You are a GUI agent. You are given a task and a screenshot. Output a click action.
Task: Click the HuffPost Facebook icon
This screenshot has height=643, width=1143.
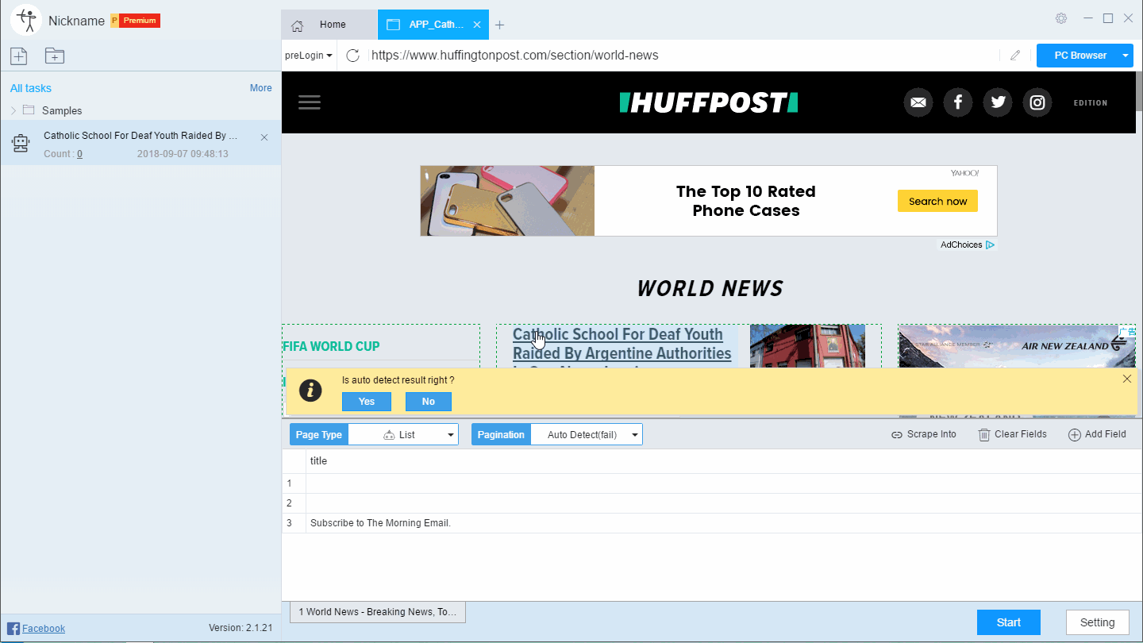tap(958, 102)
